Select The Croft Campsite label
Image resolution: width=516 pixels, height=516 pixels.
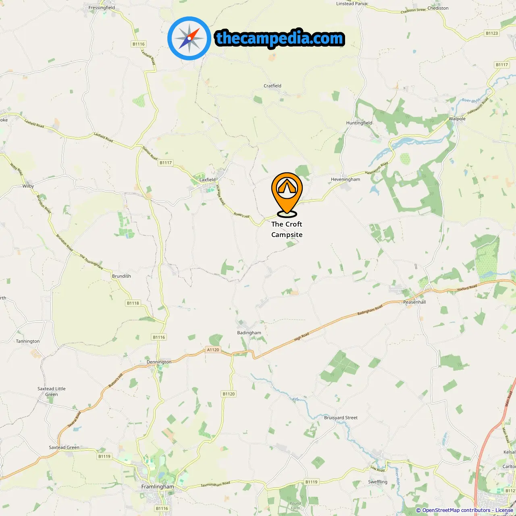tap(287, 229)
